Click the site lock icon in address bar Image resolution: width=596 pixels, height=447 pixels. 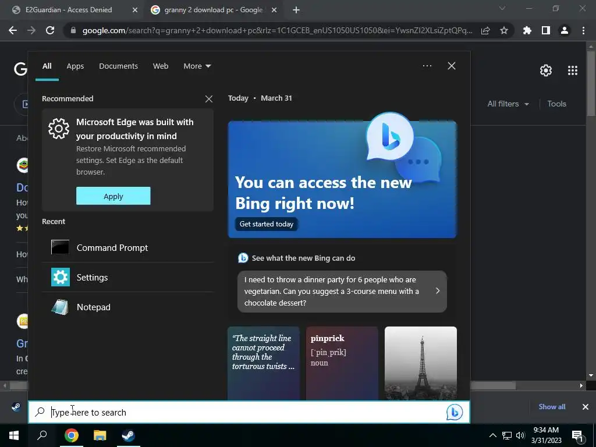click(x=73, y=30)
